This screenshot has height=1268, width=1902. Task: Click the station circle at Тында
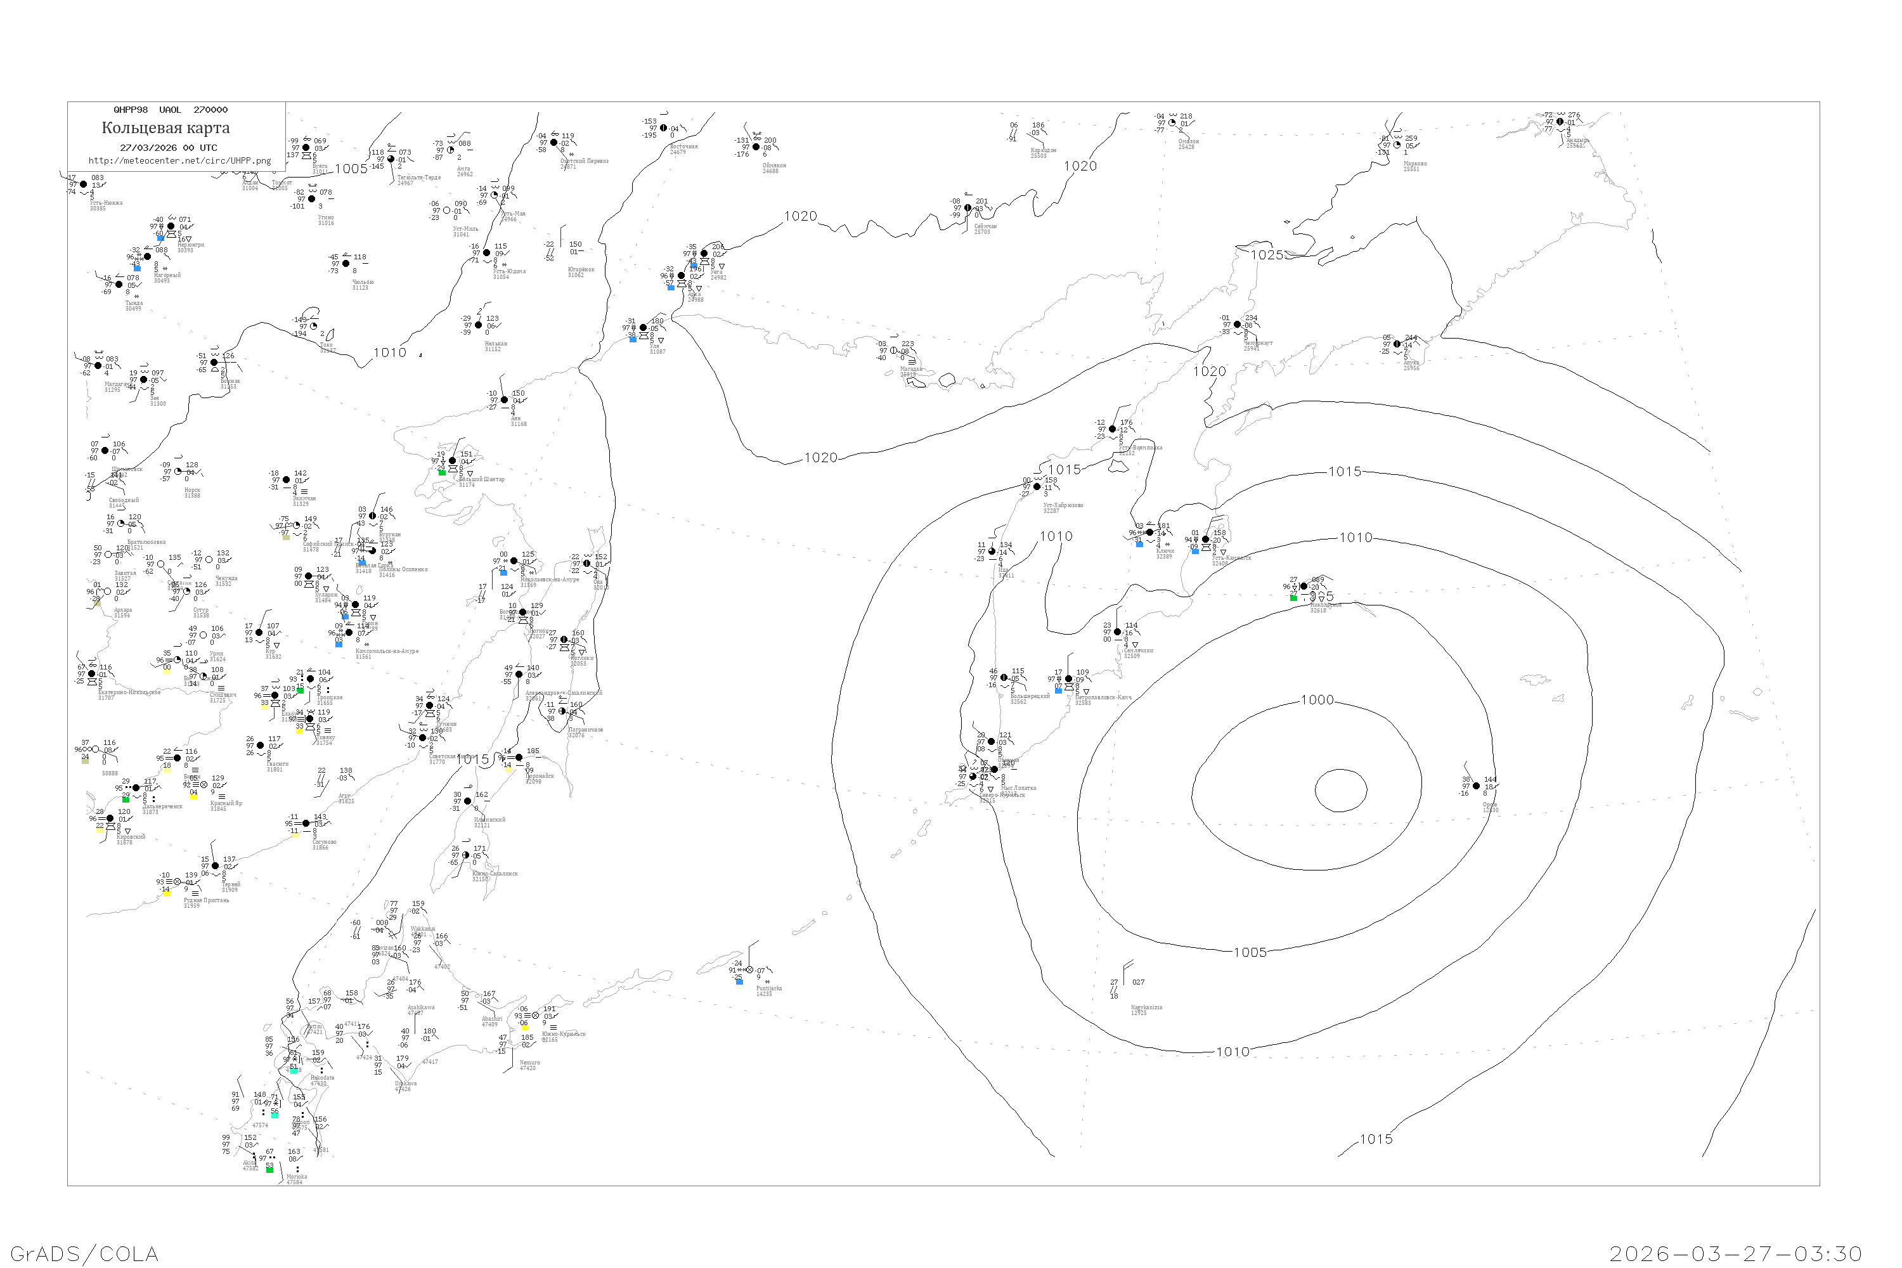pos(119,285)
